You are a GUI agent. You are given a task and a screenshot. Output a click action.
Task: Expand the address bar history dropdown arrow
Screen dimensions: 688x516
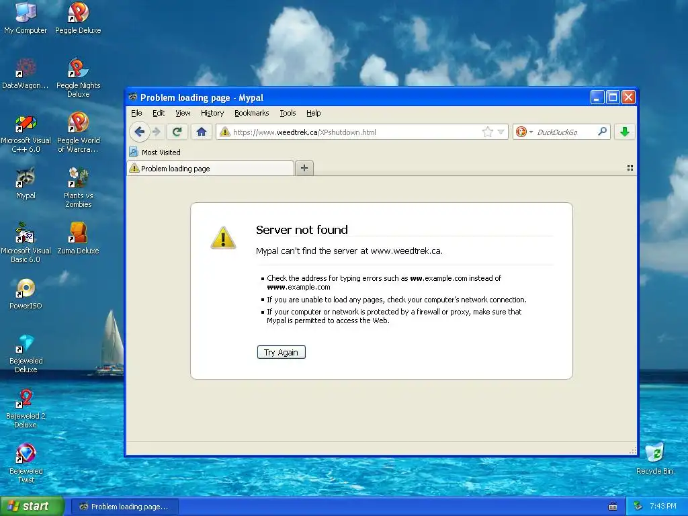coord(501,132)
